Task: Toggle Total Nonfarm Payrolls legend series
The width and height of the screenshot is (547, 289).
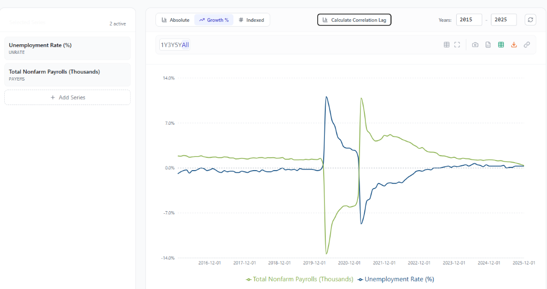Action: coord(300,279)
